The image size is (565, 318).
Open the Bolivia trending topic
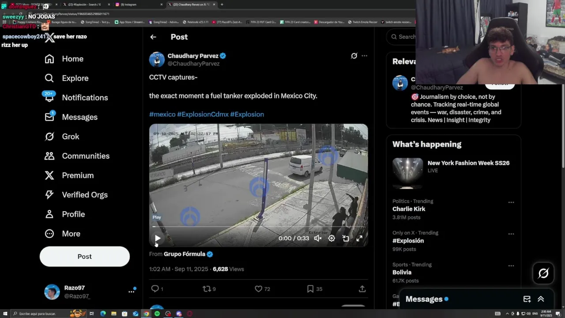pyautogui.click(x=402, y=273)
